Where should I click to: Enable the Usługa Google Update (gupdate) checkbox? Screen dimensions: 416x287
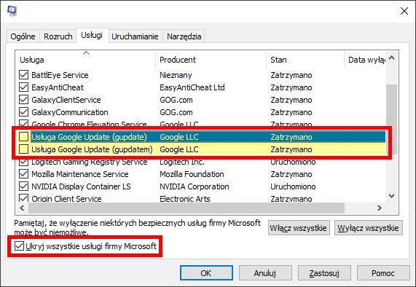click(23, 137)
